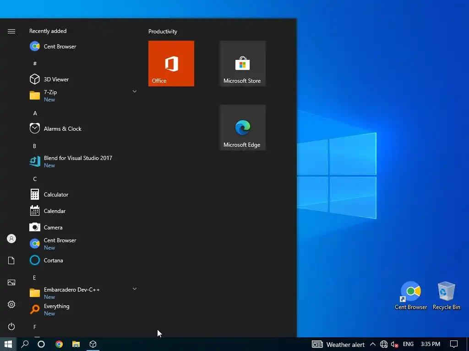Expand the 7-Zip folder chevron
Viewport: 469px width, 351px height.
135,91
